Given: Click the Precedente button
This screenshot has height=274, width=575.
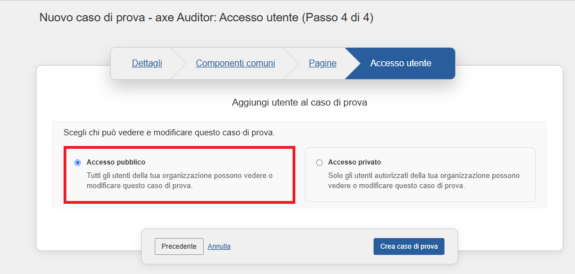Looking at the screenshot, I should 179,246.
